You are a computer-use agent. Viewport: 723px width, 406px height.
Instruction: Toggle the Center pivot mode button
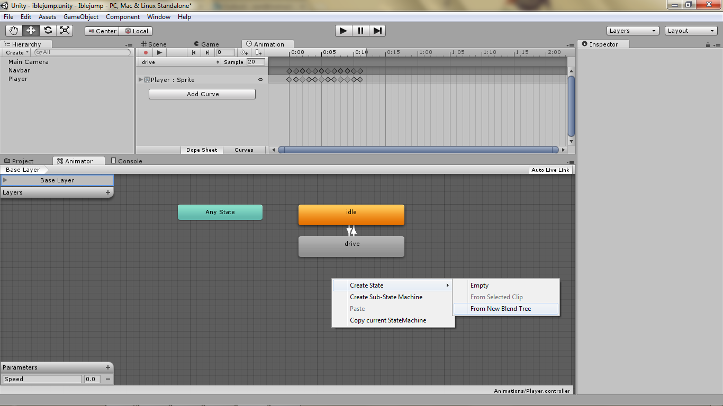(x=102, y=31)
